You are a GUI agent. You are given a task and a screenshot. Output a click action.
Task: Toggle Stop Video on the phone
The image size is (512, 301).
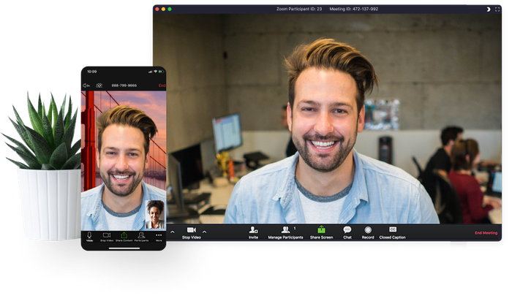click(106, 236)
